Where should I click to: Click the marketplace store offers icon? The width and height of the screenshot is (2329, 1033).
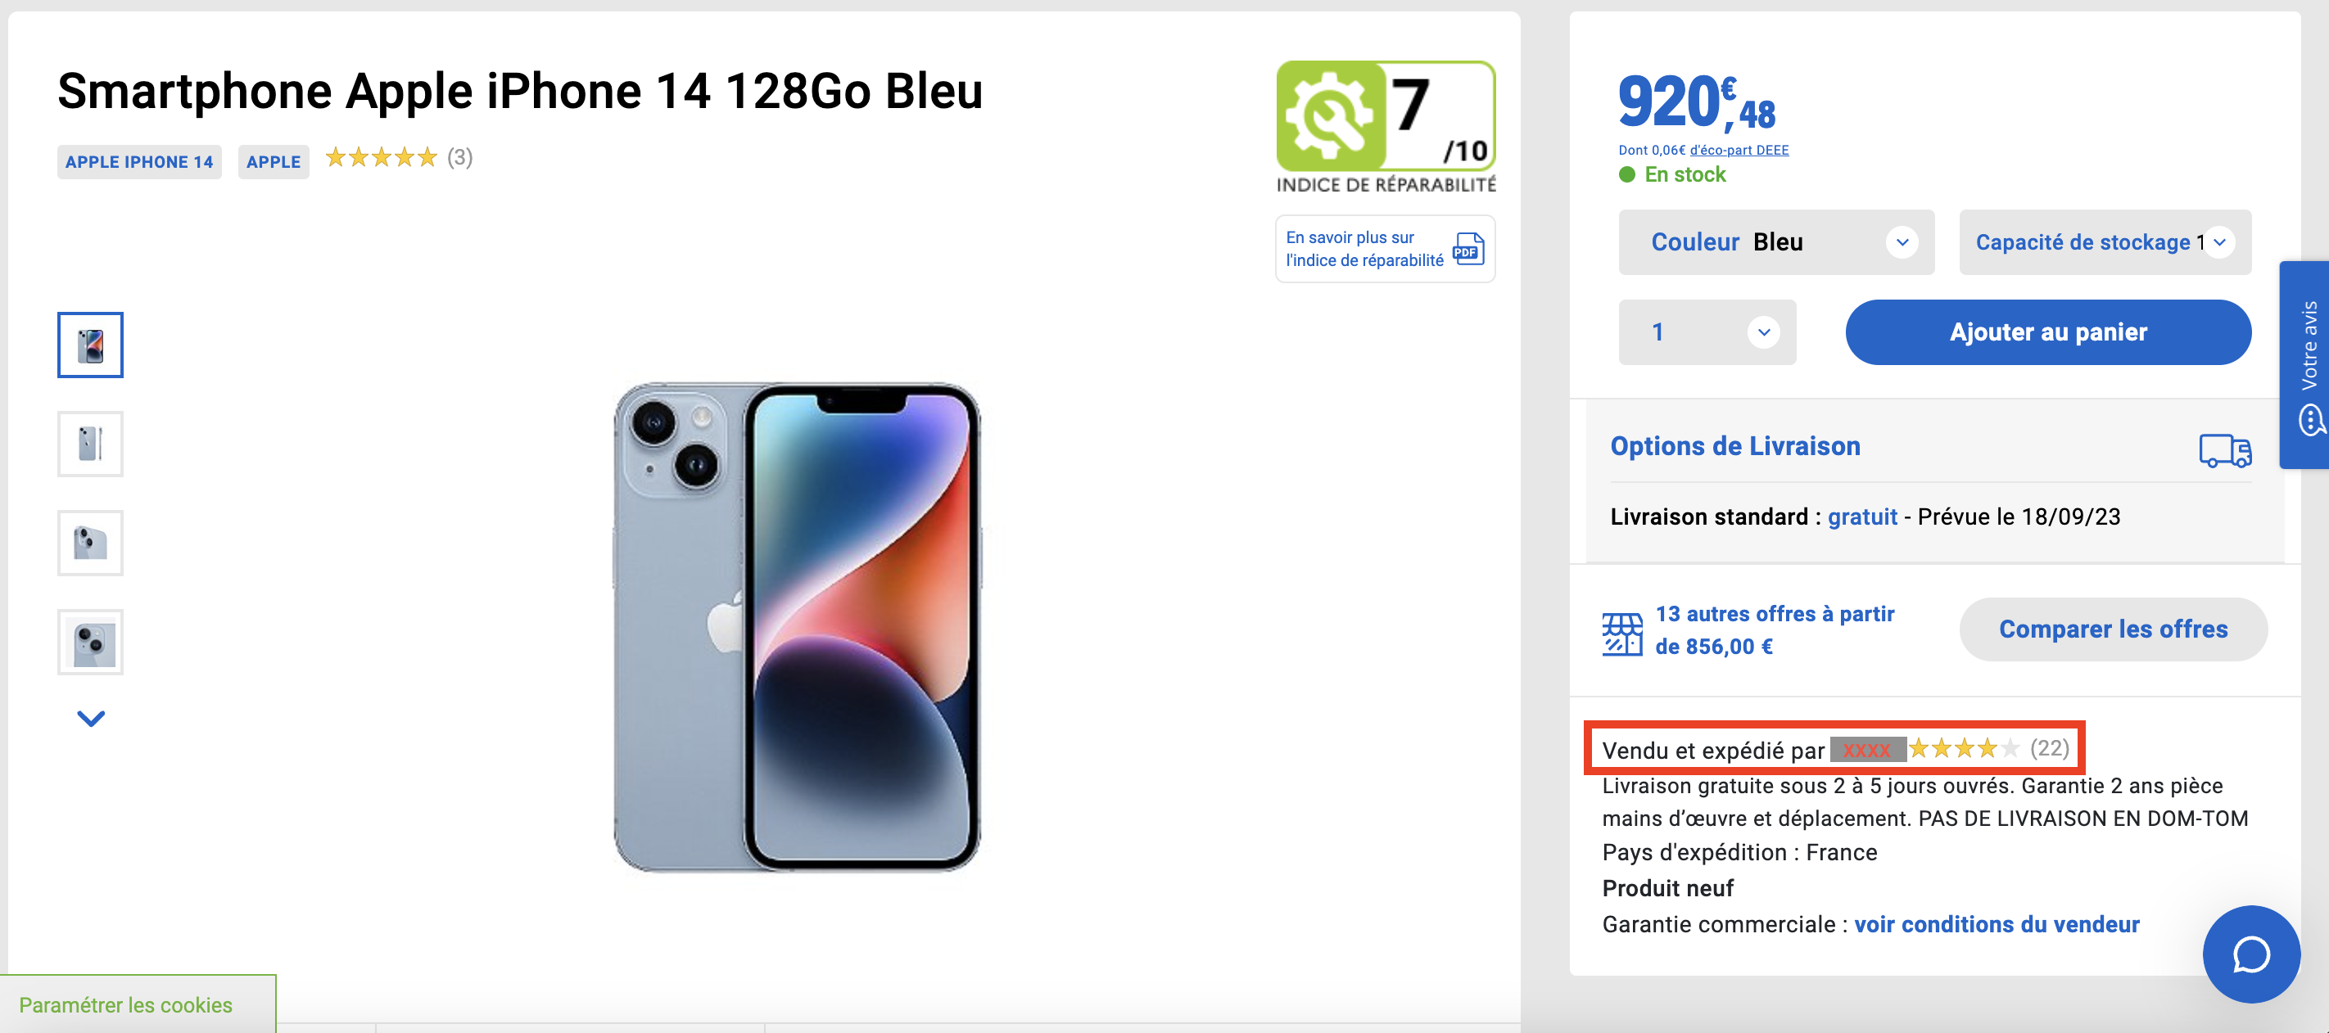(1622, 633)
